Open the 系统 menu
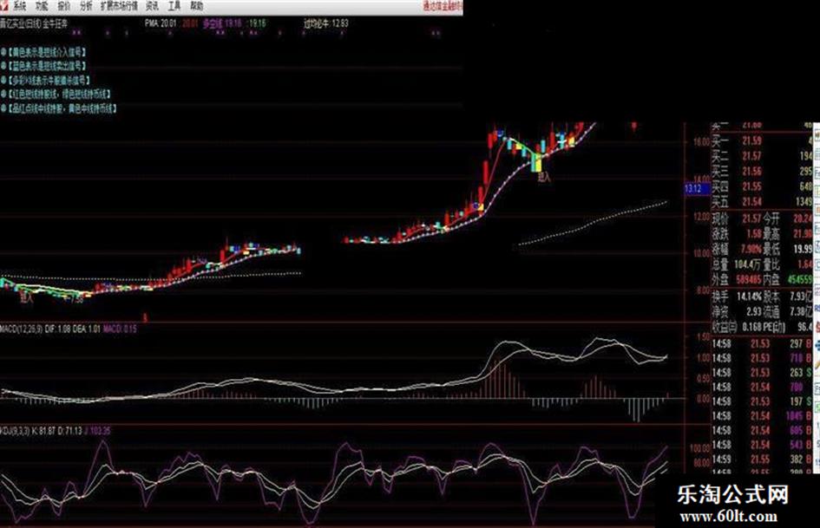This screenshot has height=528, width=820. 20,6
